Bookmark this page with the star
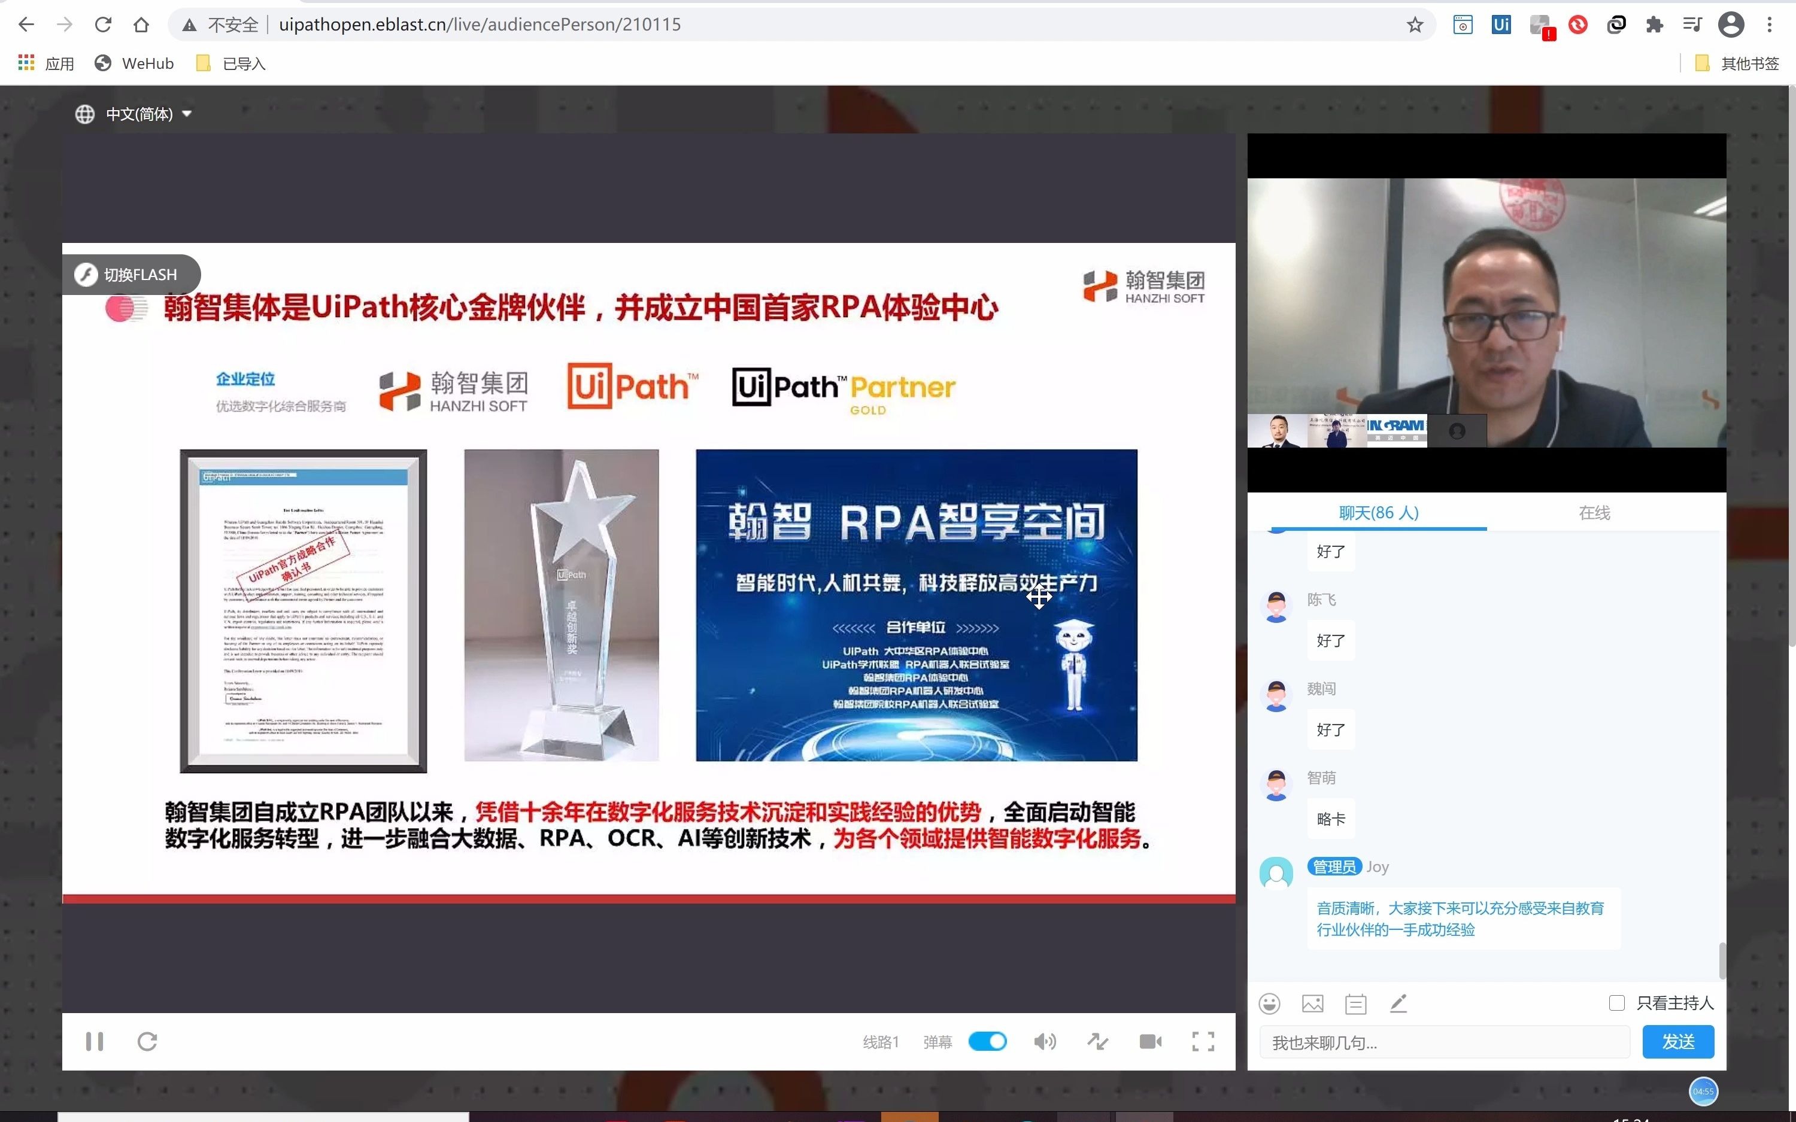This screenshot has width=1796, height=1122. tap(1415, 25)
